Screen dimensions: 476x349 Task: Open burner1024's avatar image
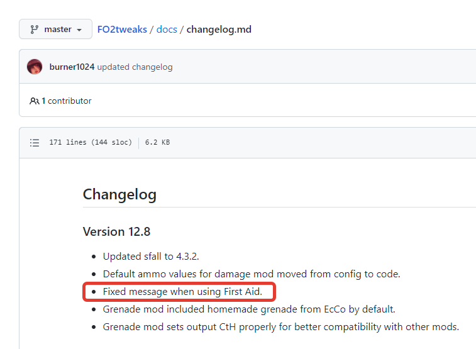35,67
